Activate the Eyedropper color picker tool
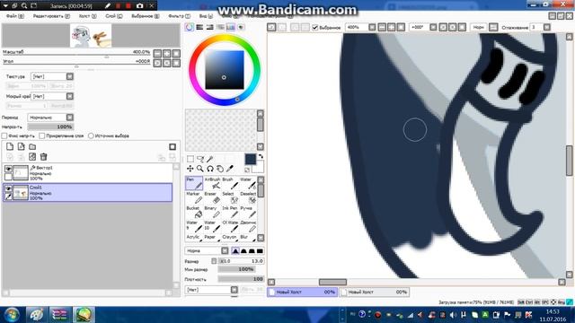Screen dimensions: 575x323 [x=230, y=169]
